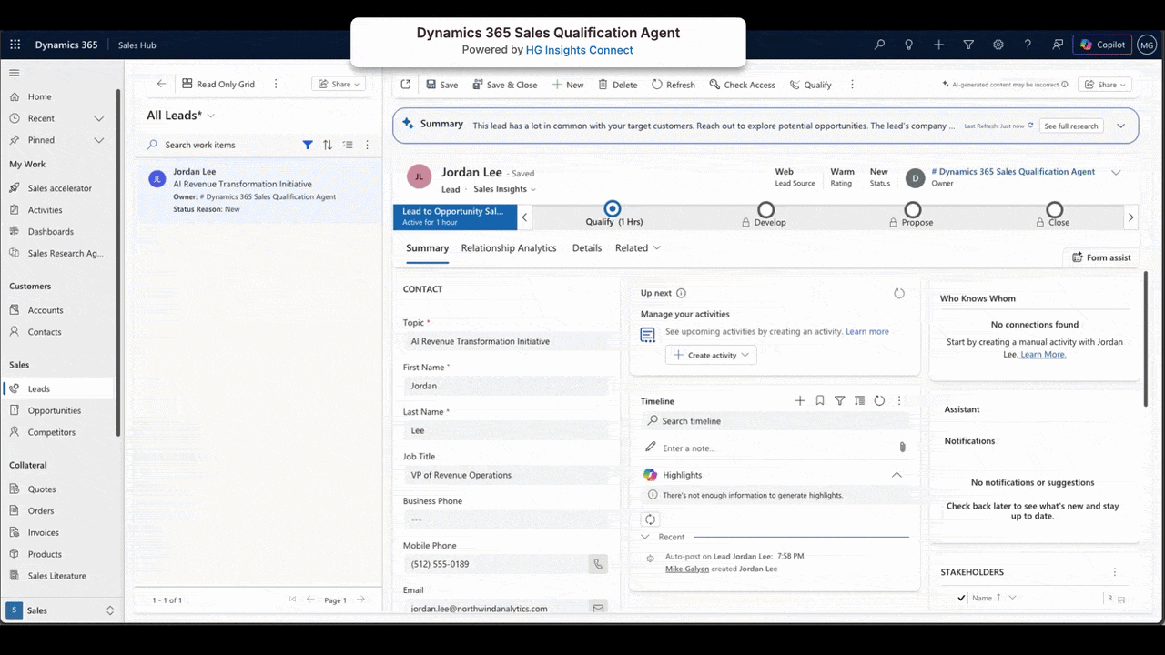Go back with the left arrow
The width and height of the screenshot is (1165, 655).
pyautogui.click(x=161, y=84)
